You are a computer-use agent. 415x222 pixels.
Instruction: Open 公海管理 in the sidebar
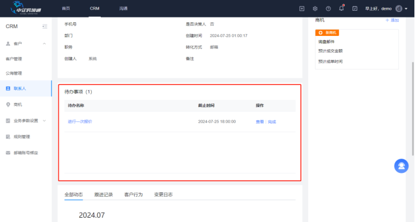(14, 74)
